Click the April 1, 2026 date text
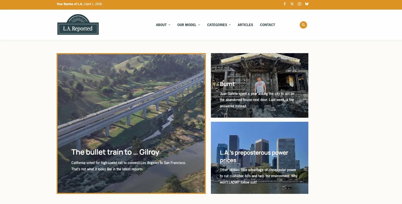402x204 pixels. click(93, 4)
